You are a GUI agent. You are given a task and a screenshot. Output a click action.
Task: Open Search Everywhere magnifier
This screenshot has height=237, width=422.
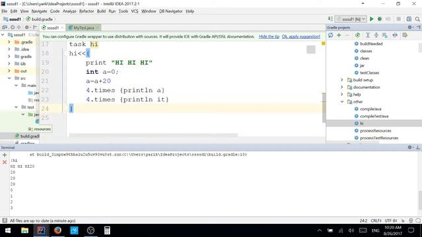(417, 19)
